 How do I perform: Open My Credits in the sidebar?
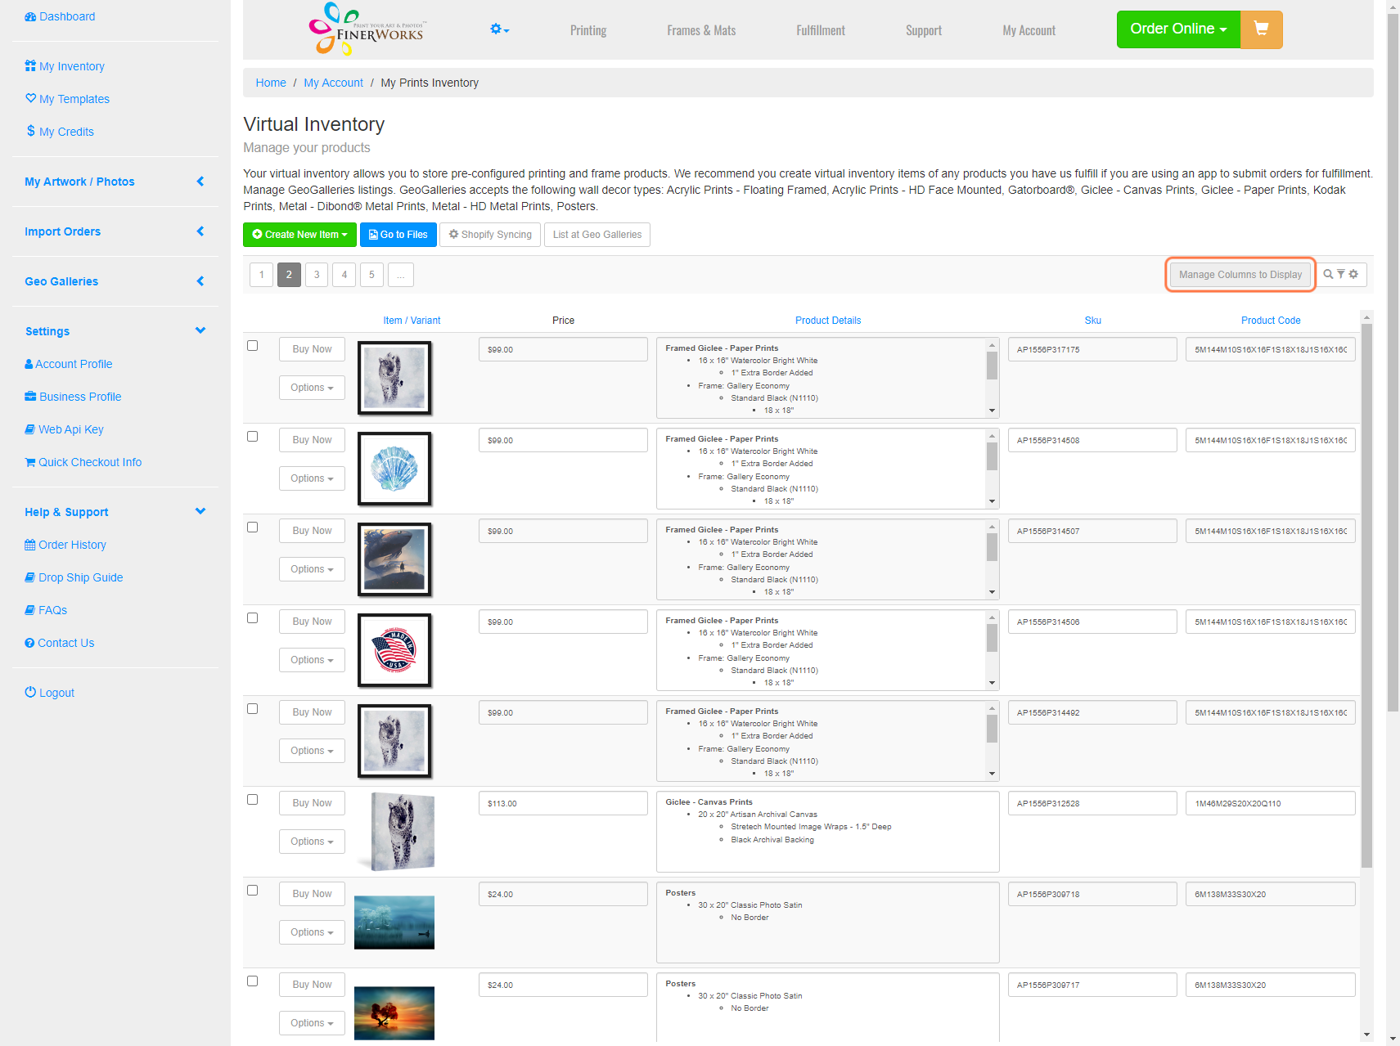coord(60,132)
